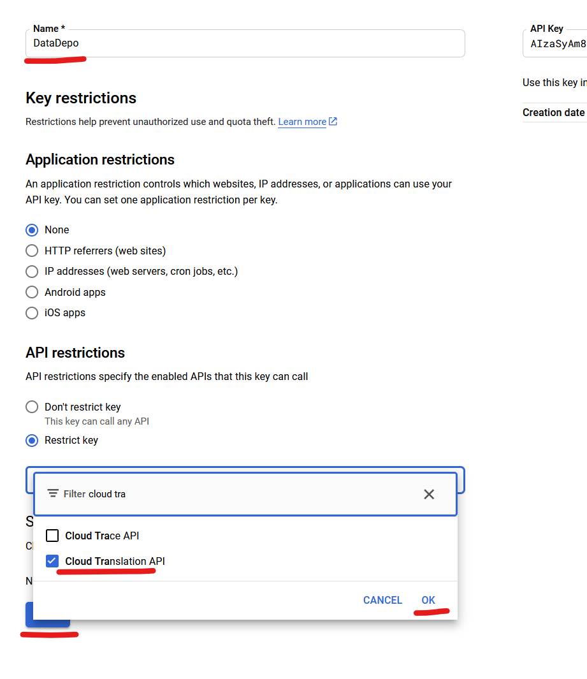This screenshot has height=679, width=587.
Task: Pick the Android apps radio button
Action: pos(32,292)
